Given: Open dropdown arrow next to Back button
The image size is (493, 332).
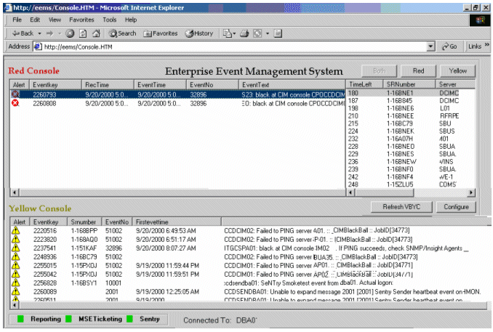Looking at the screenshot, I should click(x=39, y=33).
